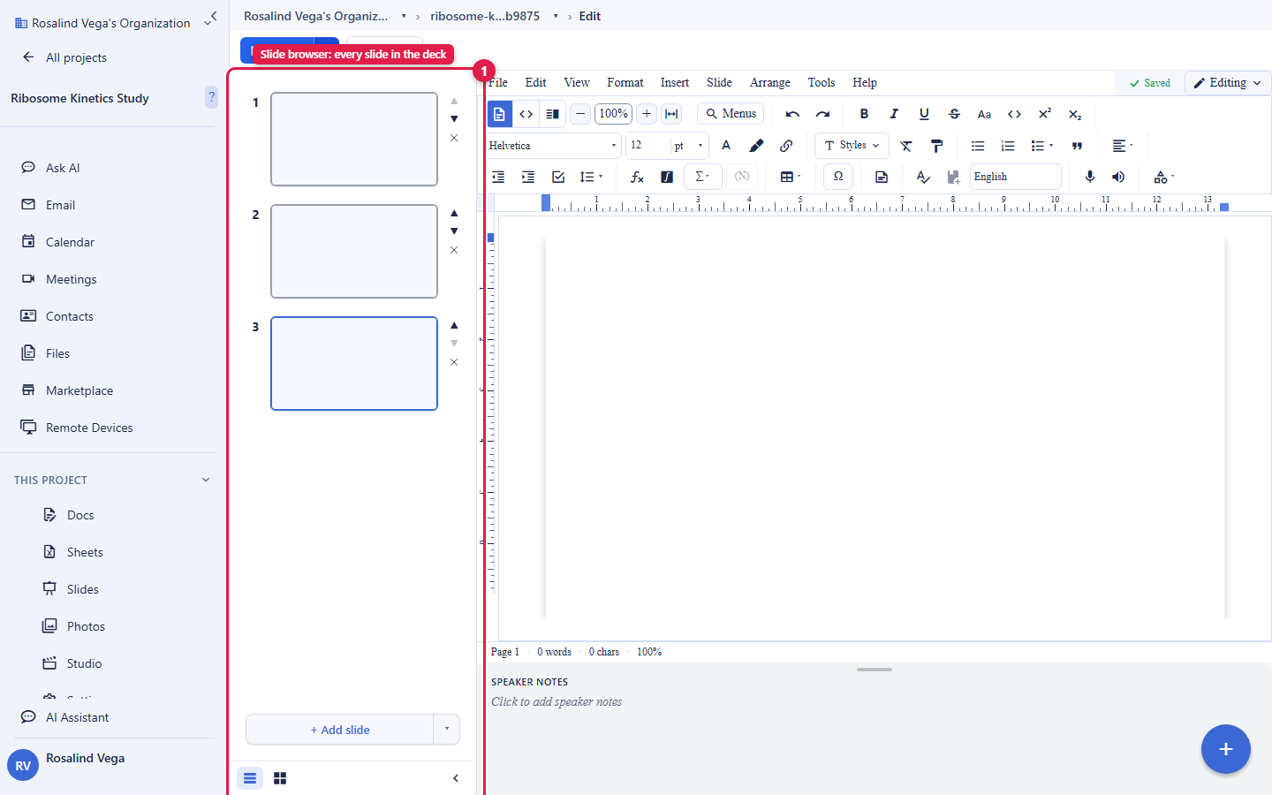This screenshot has height=795, width=1272.
Task: Insert a link using chain icon
Action: point(786,146)
